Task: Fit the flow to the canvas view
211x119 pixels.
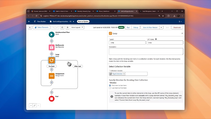Action: (x=35, y=105)
